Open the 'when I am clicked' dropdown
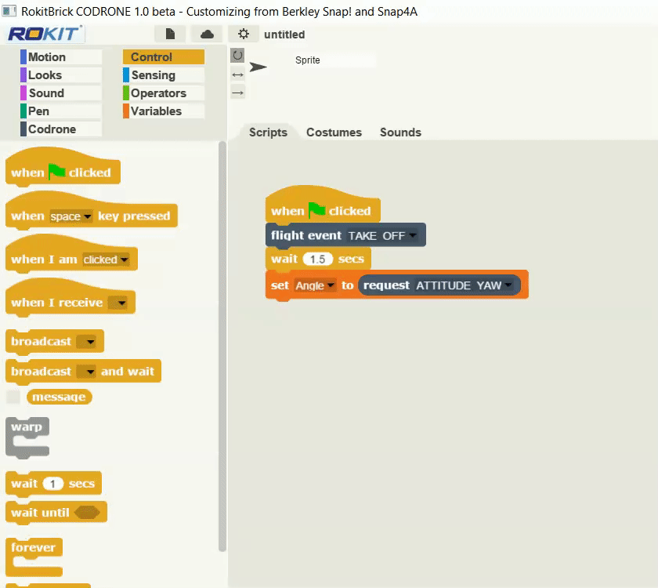The height and width of the screenshot is (588, 658). (106, 260)
